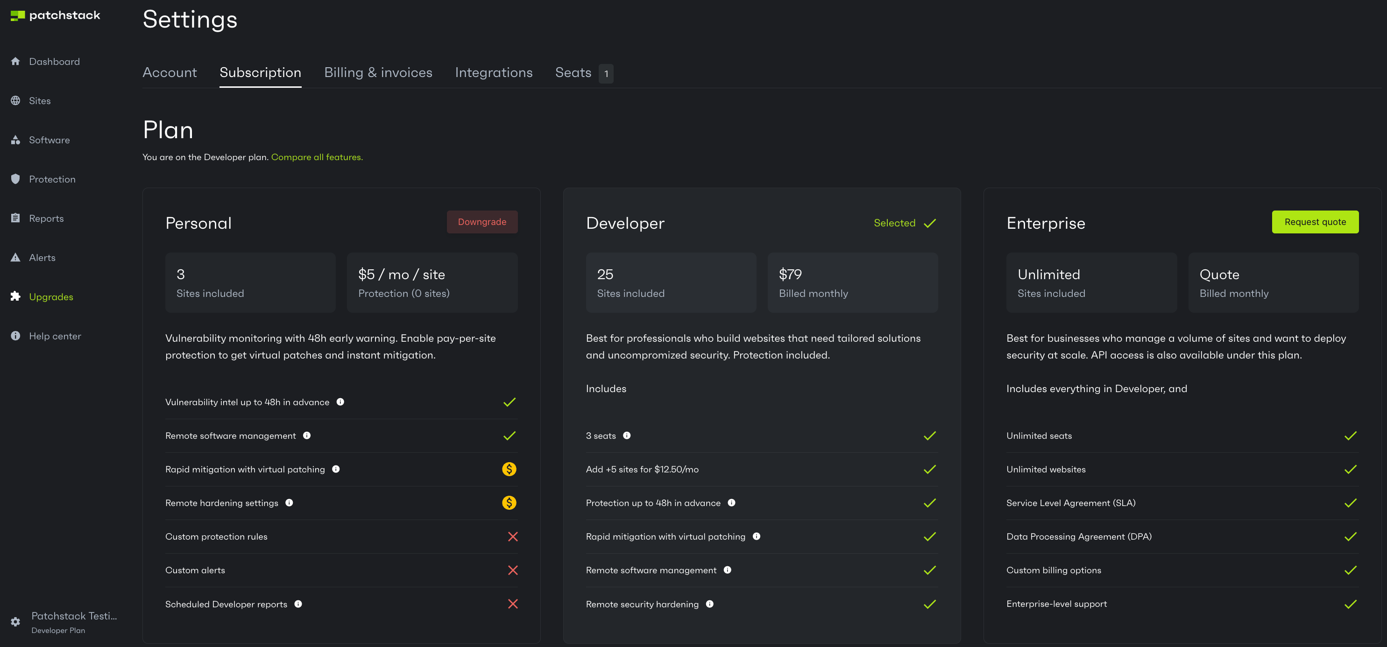Open the Billing & invoices tab
1387x647 pixels.
point(378,73)
